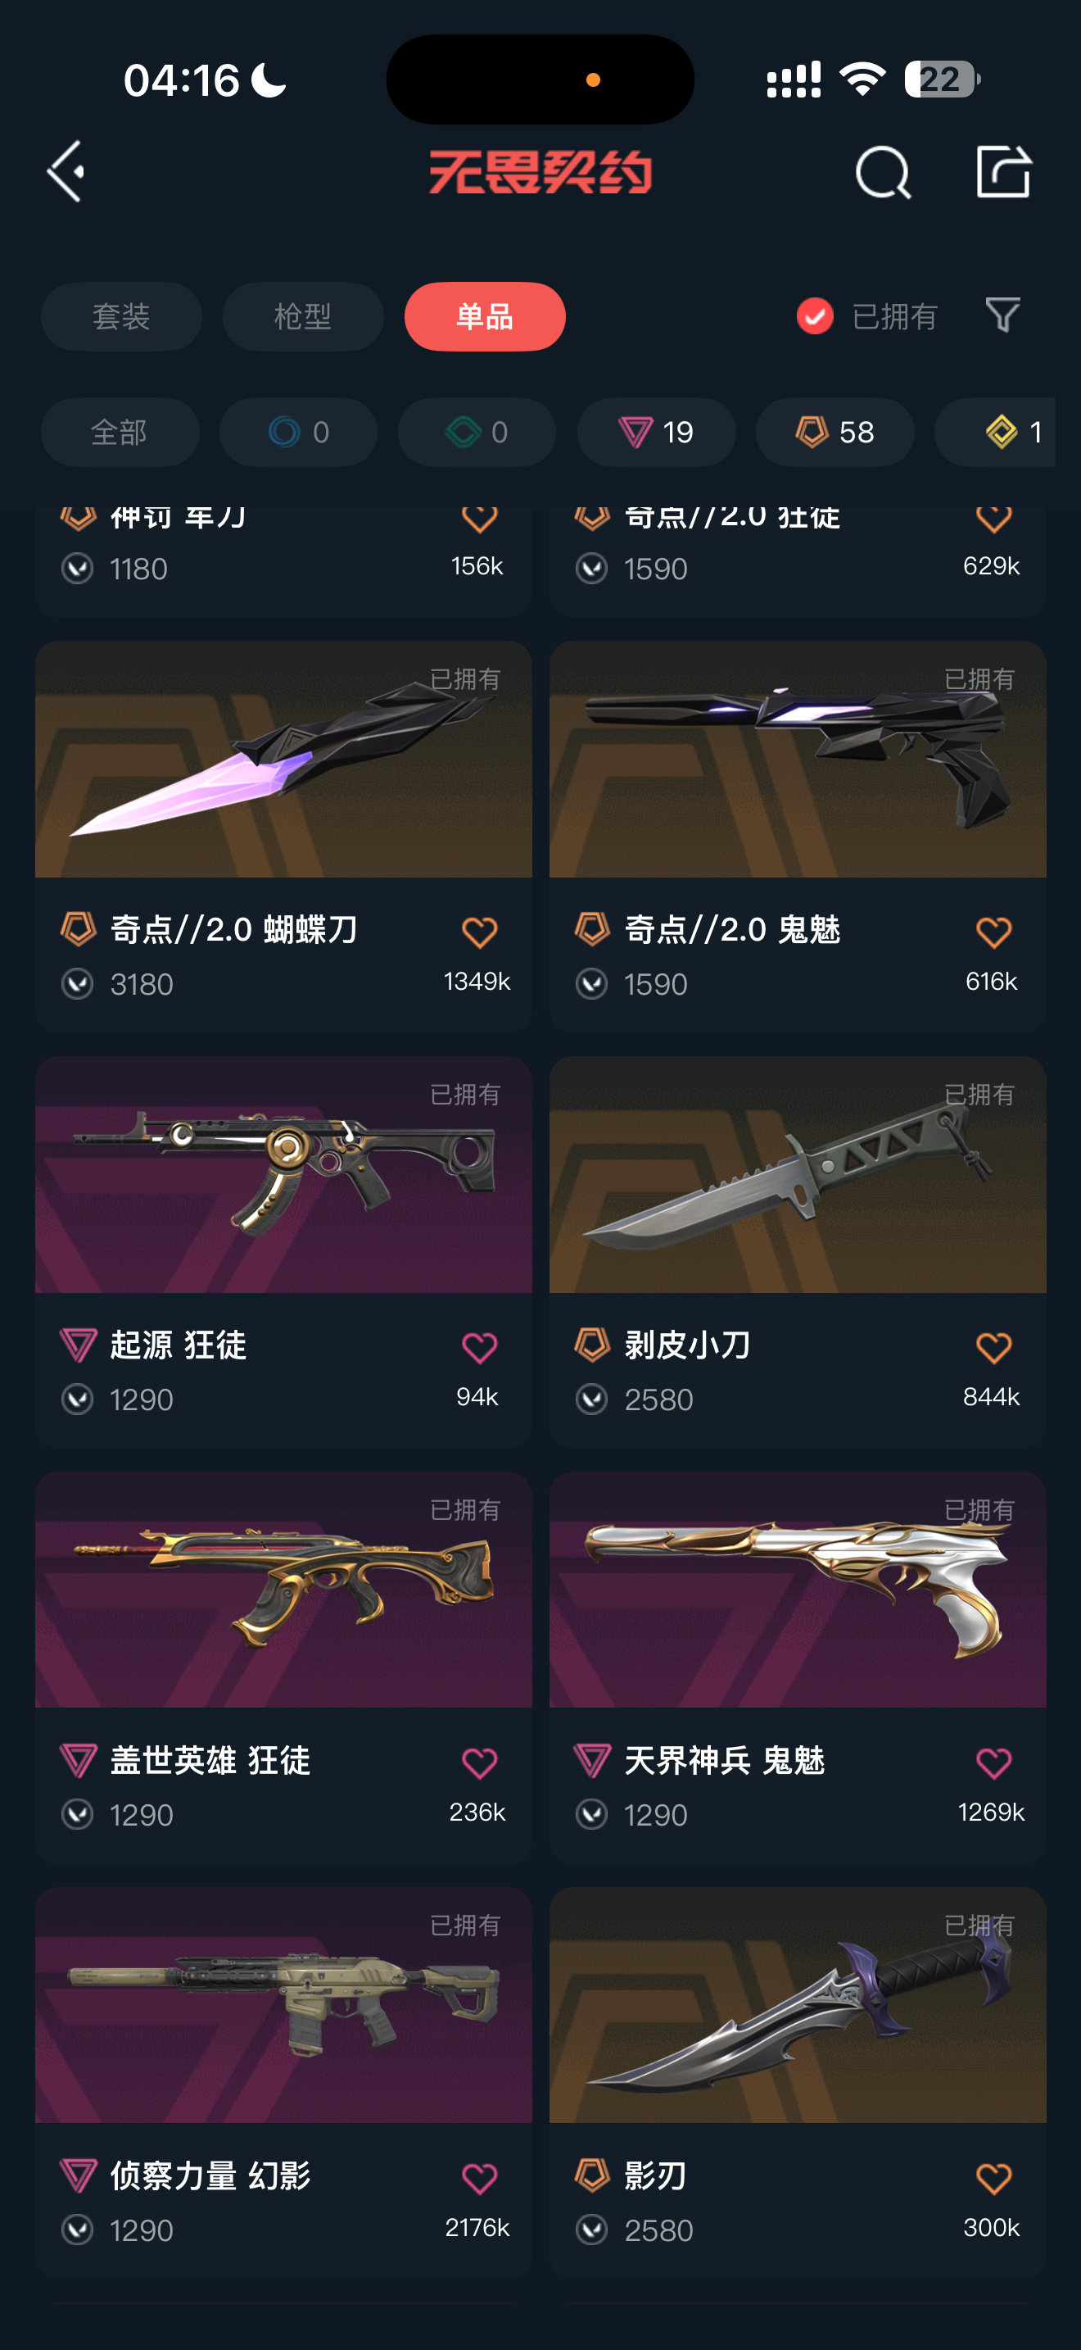Favorite the 盖世英雄 狂徒 heart icon
Image resolution: width=1081 pixels, height=2350 pixels.
pos(479,1762)
